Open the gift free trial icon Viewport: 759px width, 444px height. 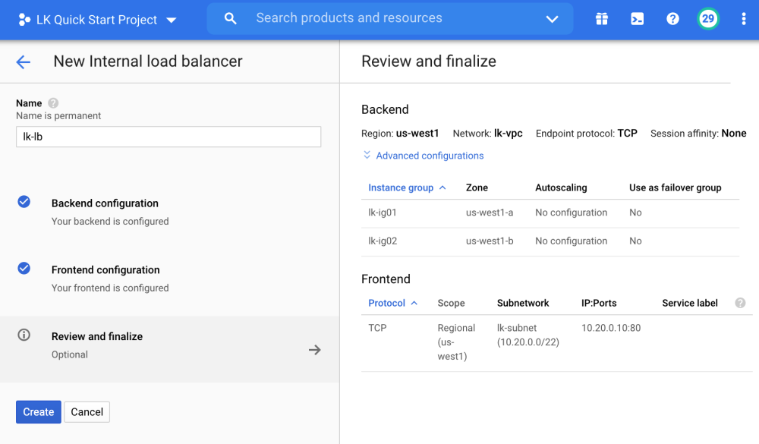(x=602, y=19)
